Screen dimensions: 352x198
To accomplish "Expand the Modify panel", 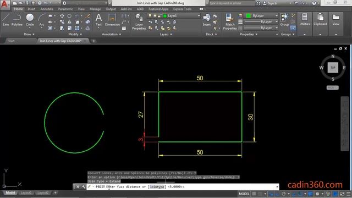I will pyautogui.click(x=75, y=34).
